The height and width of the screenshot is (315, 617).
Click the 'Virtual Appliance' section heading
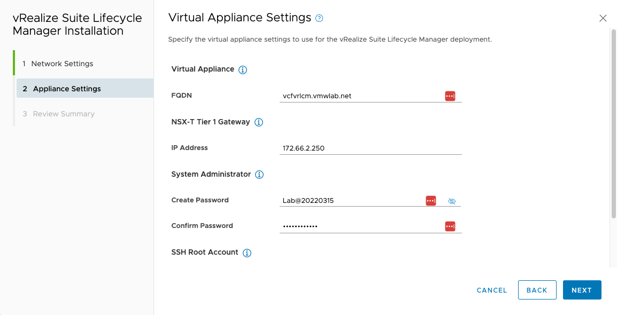tap(203, 69)
